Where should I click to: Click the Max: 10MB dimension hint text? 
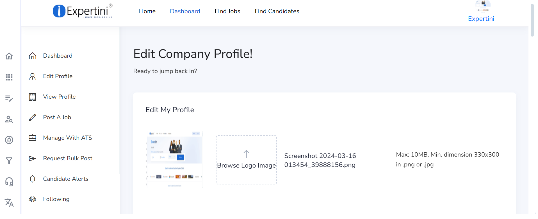pos(447,160)
